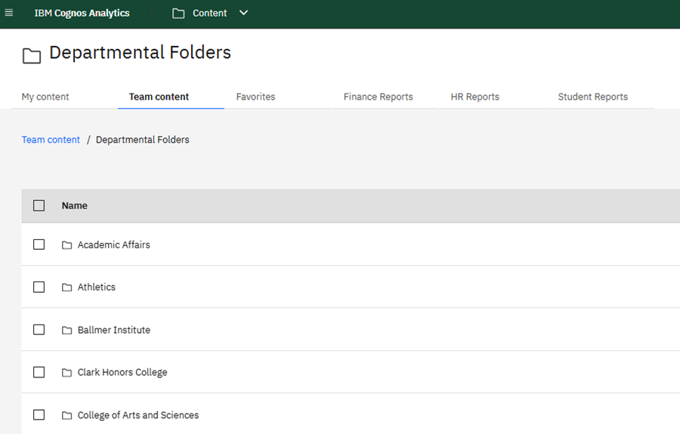Open the Academic Affairs folder

pos(113,245)
